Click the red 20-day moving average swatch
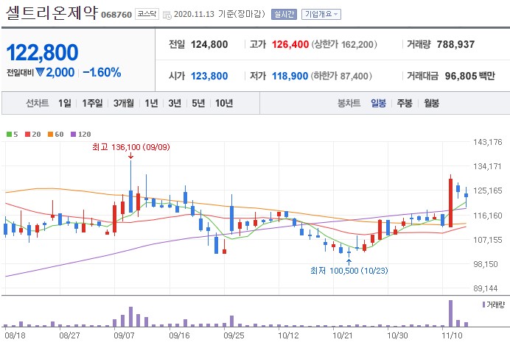 (x=28, y=134)
